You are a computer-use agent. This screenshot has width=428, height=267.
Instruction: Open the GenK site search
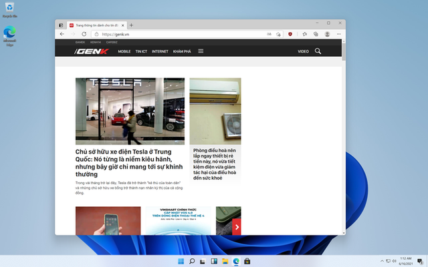point(318,51)
